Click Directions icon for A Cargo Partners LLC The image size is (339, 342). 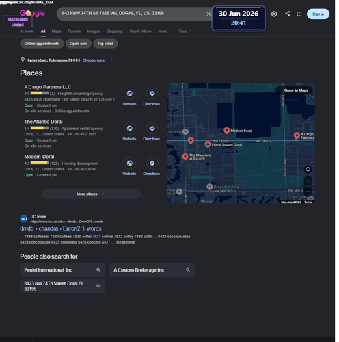pyautogui.click(x=152, y=94)
